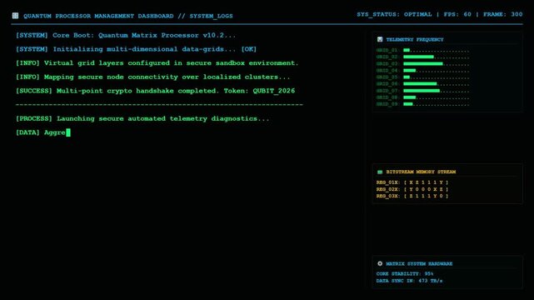Screen dimensions: 534x300
Task: Click the REG_03X register row
Action: point(412,196)
